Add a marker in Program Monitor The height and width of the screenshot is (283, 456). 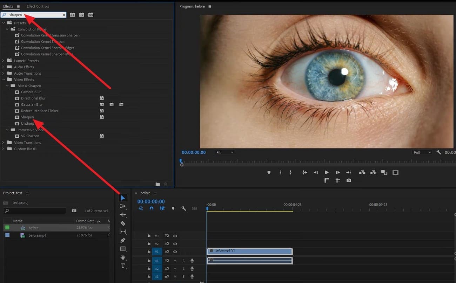[269, 172]
